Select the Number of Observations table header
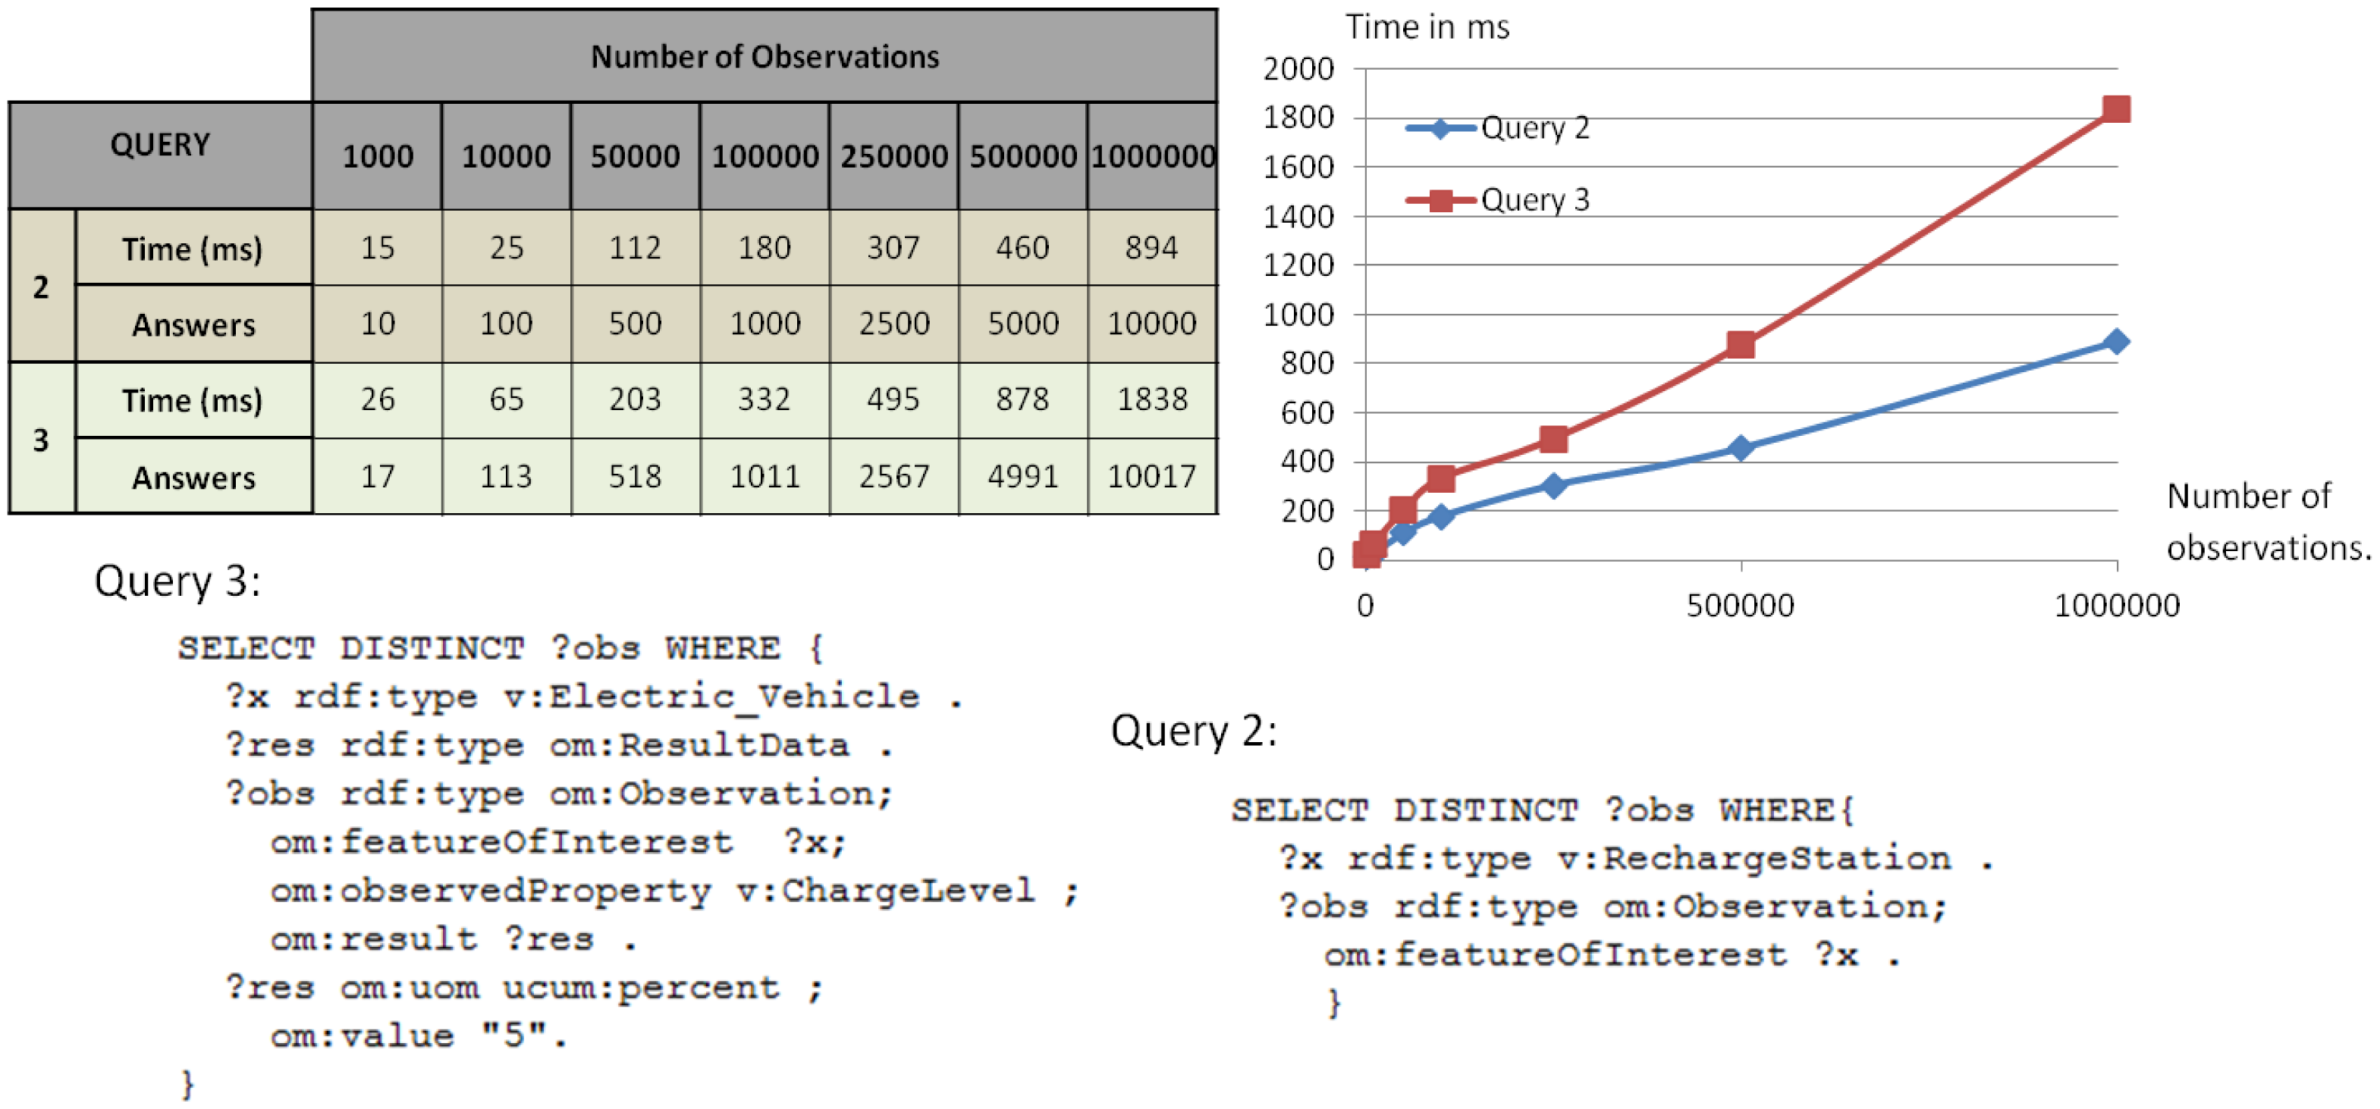The height and width of the screenshot is (1109, 2380). point(764,56)
